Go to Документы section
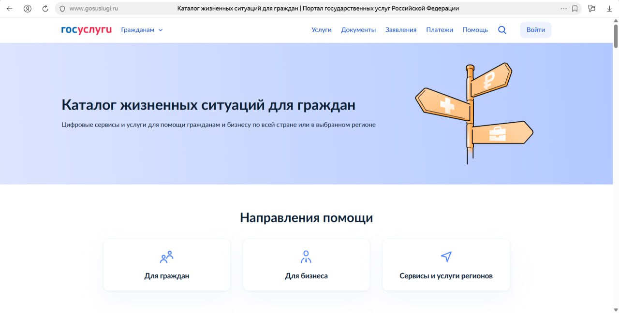This screenshot has height=313, width=619. pos(358,30)
